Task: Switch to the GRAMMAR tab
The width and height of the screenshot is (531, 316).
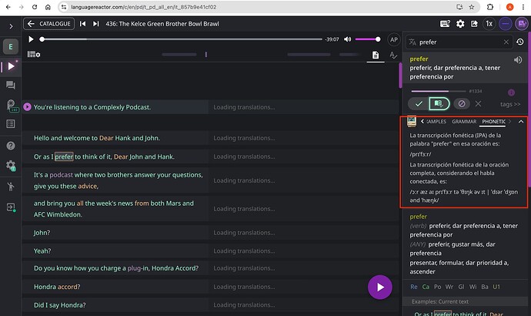Action: (x=464, y=122)
